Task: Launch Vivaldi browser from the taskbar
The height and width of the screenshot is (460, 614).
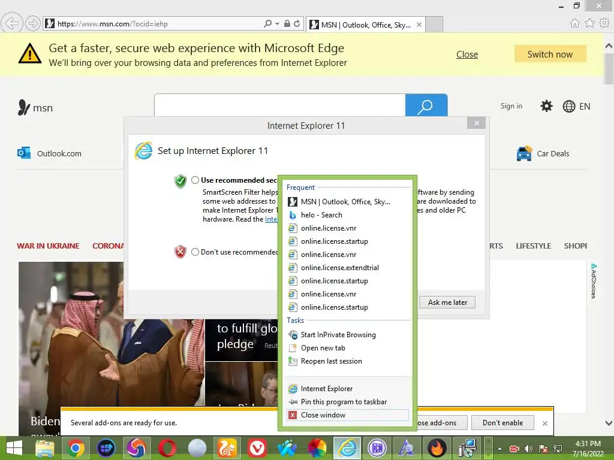Action: 257,448
